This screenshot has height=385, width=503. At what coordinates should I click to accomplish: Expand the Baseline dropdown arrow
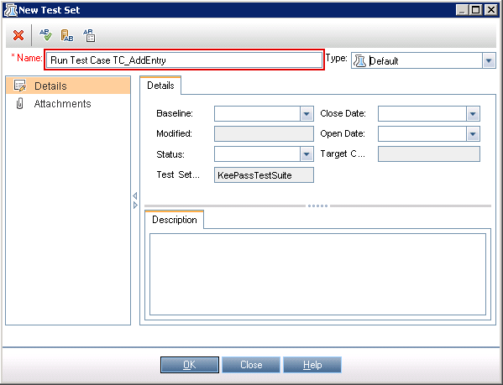pos(307,114)
